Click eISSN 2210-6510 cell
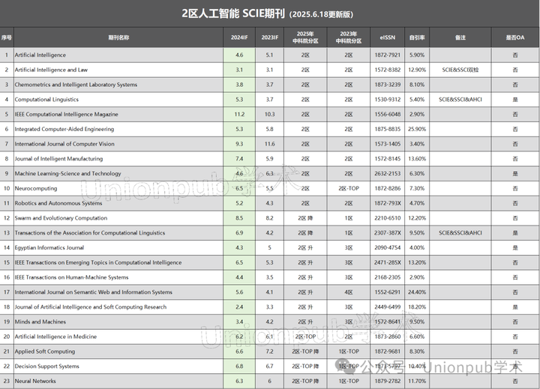The height and width of the screenshot is (389, 540). [388, 218]
